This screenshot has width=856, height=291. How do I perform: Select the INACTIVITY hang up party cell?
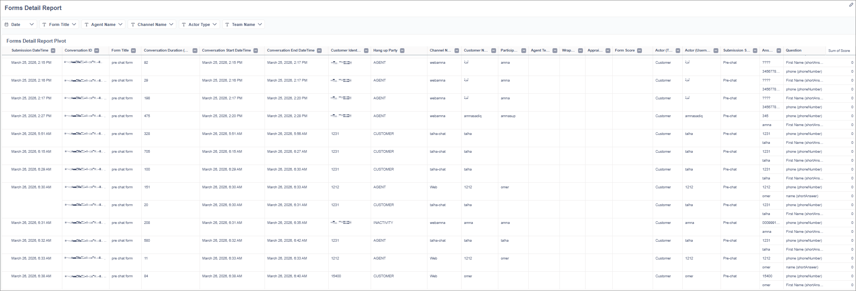[x=383, y=223]
